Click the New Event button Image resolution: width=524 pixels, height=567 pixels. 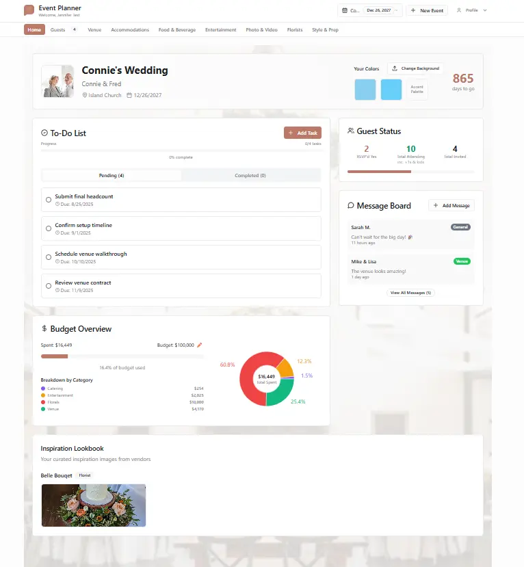pos(427,10)
